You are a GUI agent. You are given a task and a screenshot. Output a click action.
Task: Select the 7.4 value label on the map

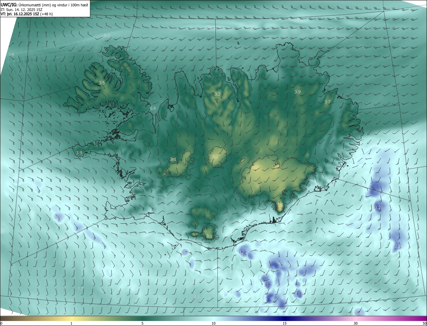point(11,54)
